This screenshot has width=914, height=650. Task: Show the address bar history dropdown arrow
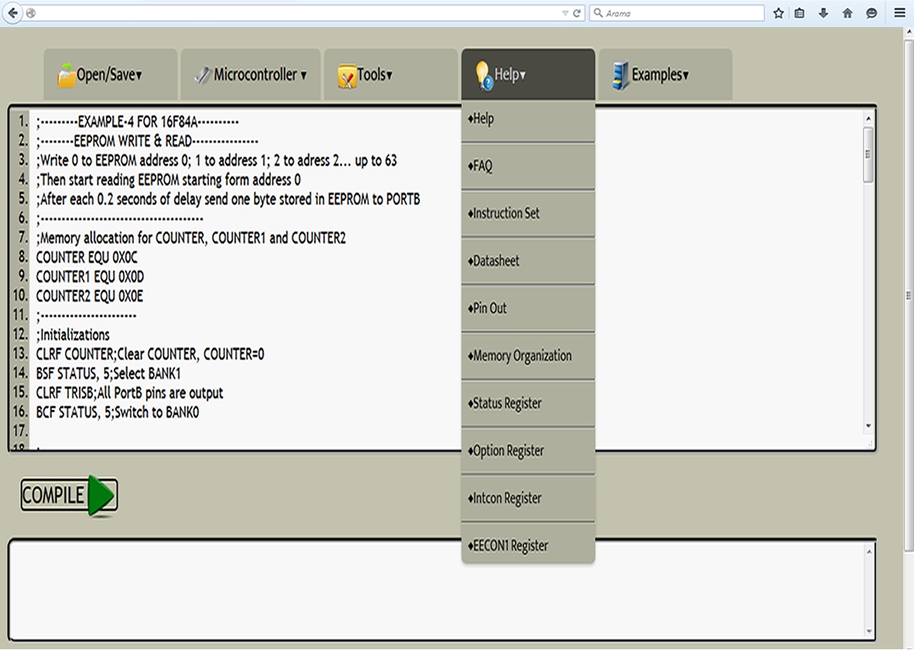tap(564, 13)
